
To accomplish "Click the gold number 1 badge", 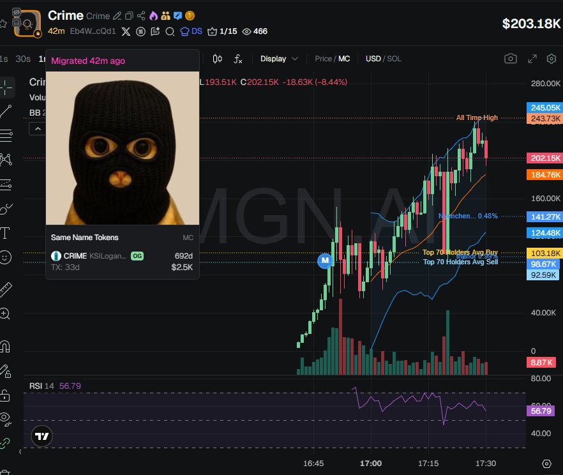I will click(190, 16).
